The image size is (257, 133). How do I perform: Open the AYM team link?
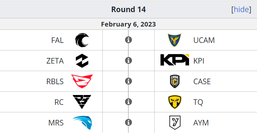coord(201,123)
